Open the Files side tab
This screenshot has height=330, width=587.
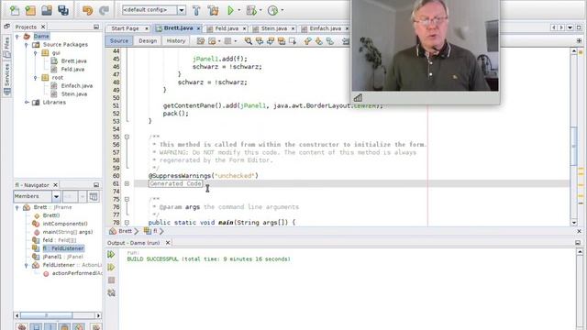[6, 47]
